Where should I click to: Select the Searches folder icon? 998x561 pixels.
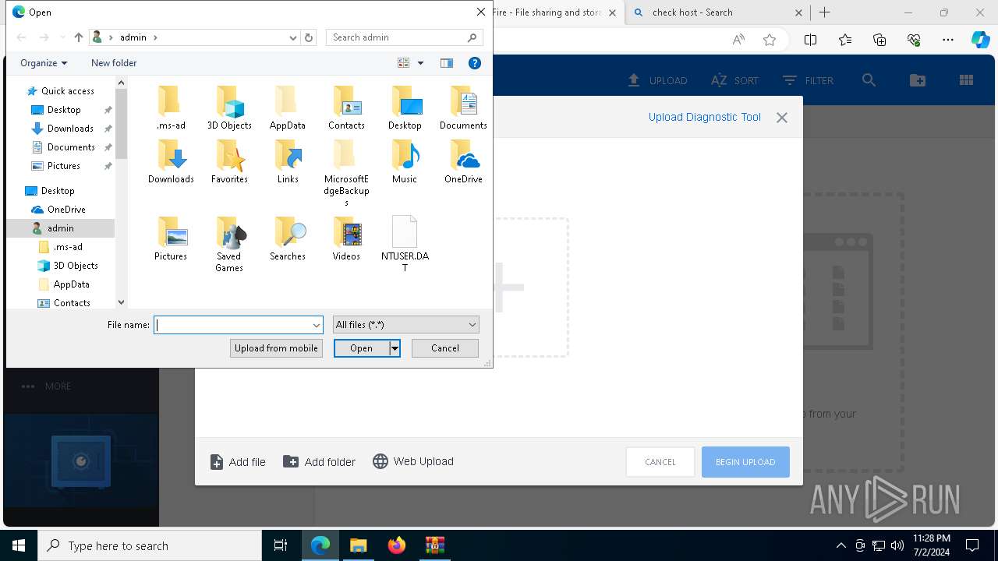288,239
